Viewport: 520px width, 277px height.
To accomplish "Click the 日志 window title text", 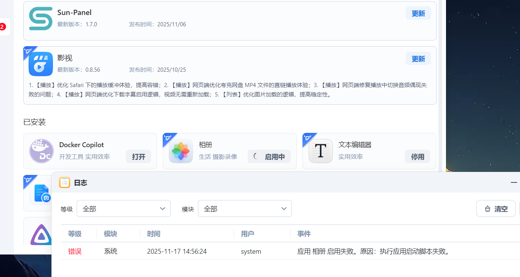I will pyautogui.click(x=80, y=183).
